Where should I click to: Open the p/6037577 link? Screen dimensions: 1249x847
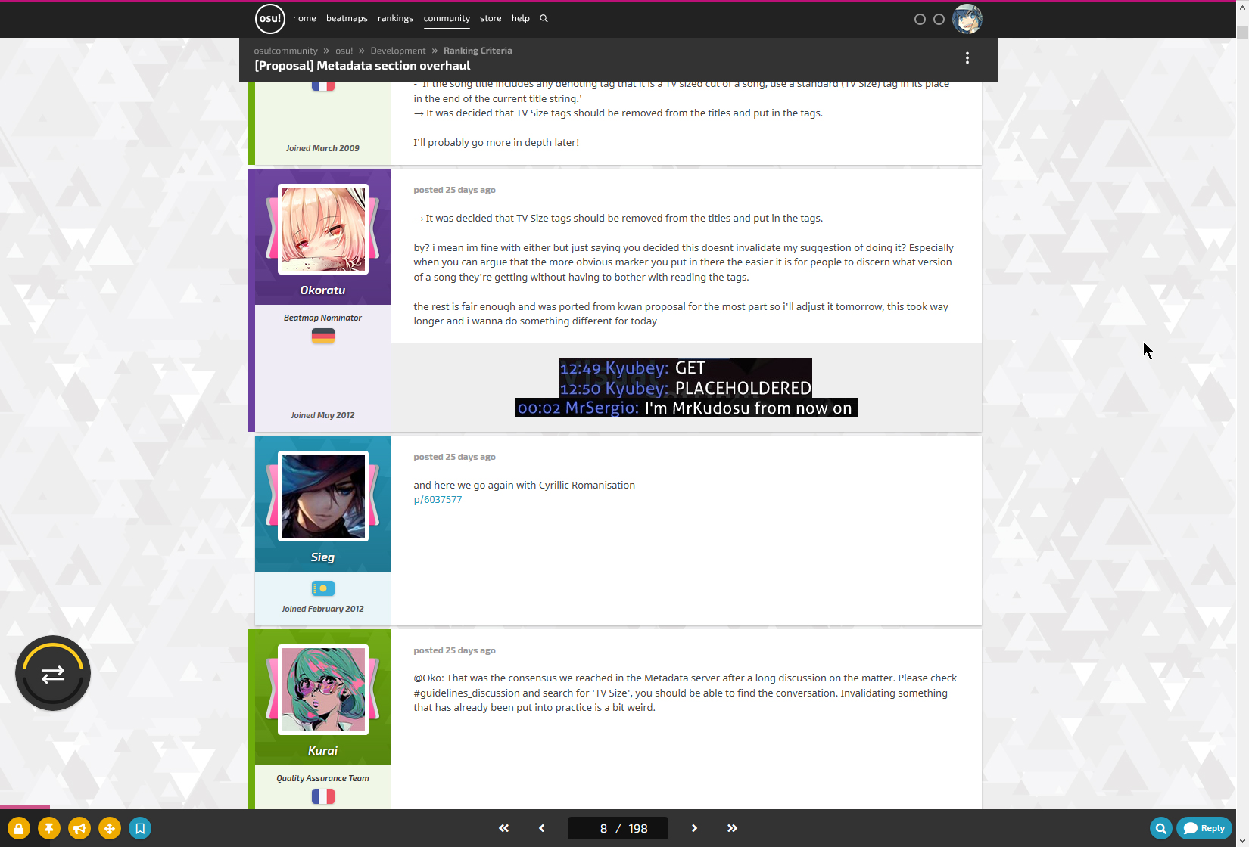click(x=438, y=500)
